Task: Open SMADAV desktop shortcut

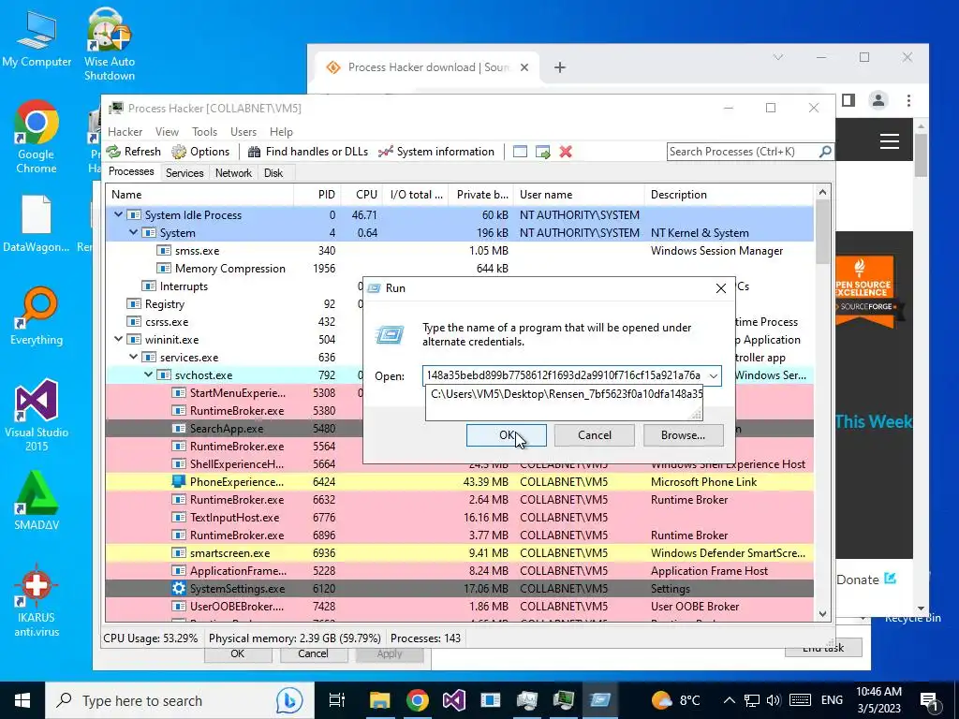Action: 37,501
